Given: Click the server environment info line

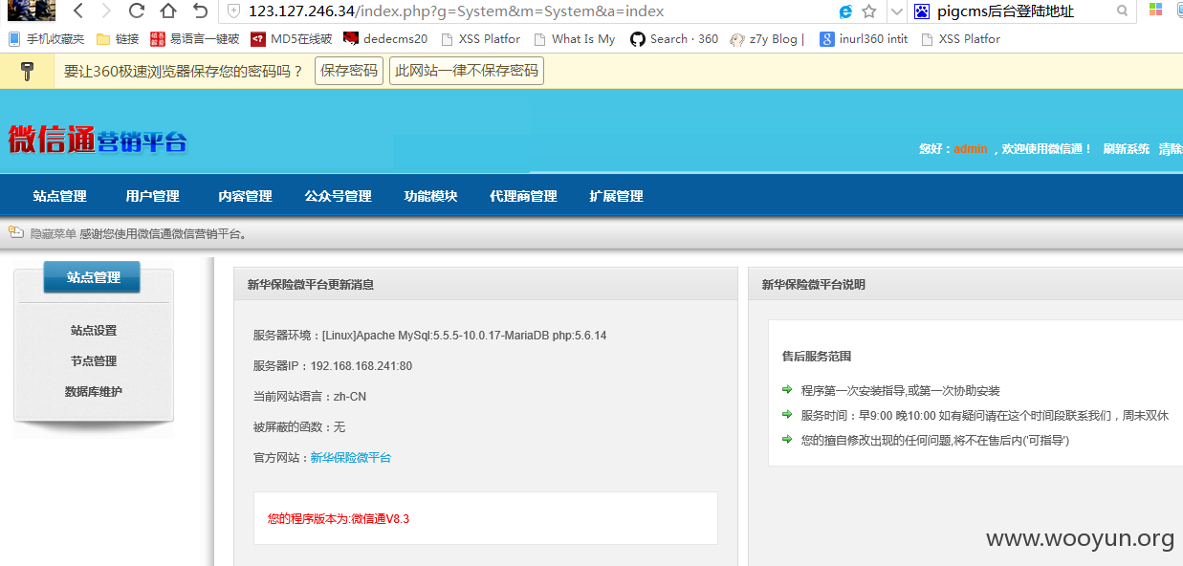Looking at the screenshot, I should pos(429,336).
